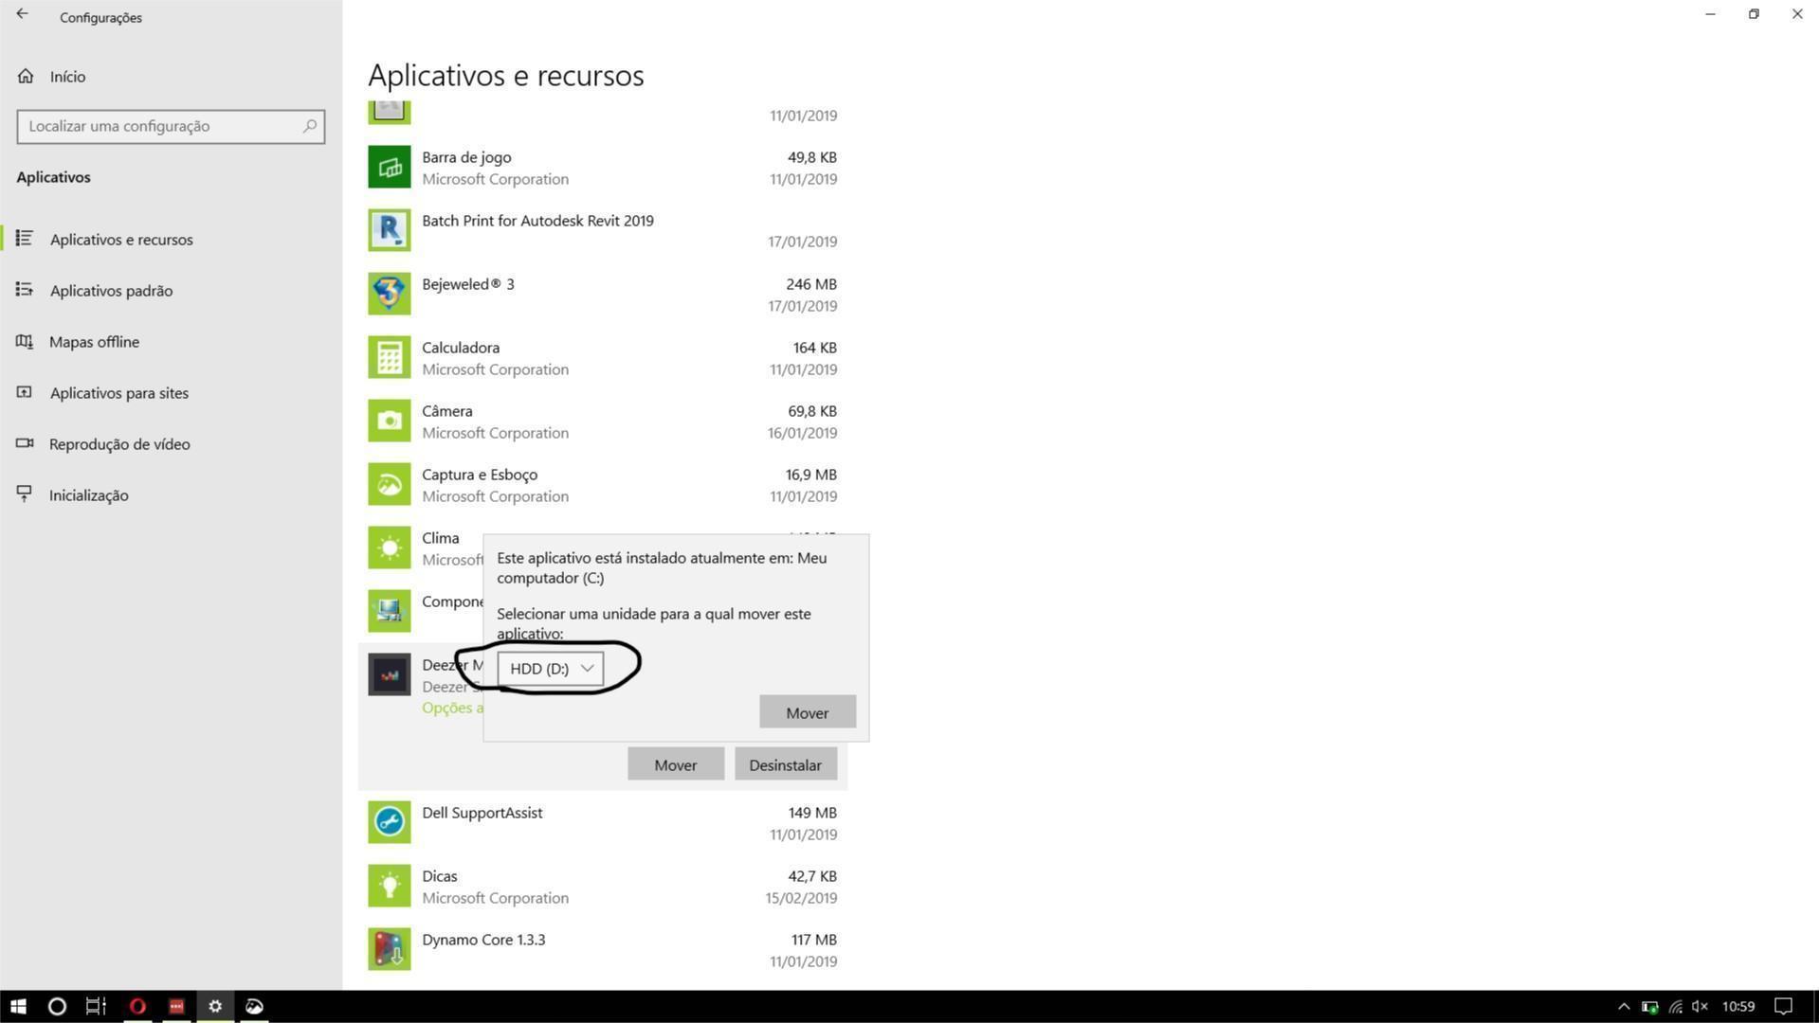This screenshot has height=1023, width=1819.
Task: Click the Settings gear on taskbar
Action: click(215, 1006)
